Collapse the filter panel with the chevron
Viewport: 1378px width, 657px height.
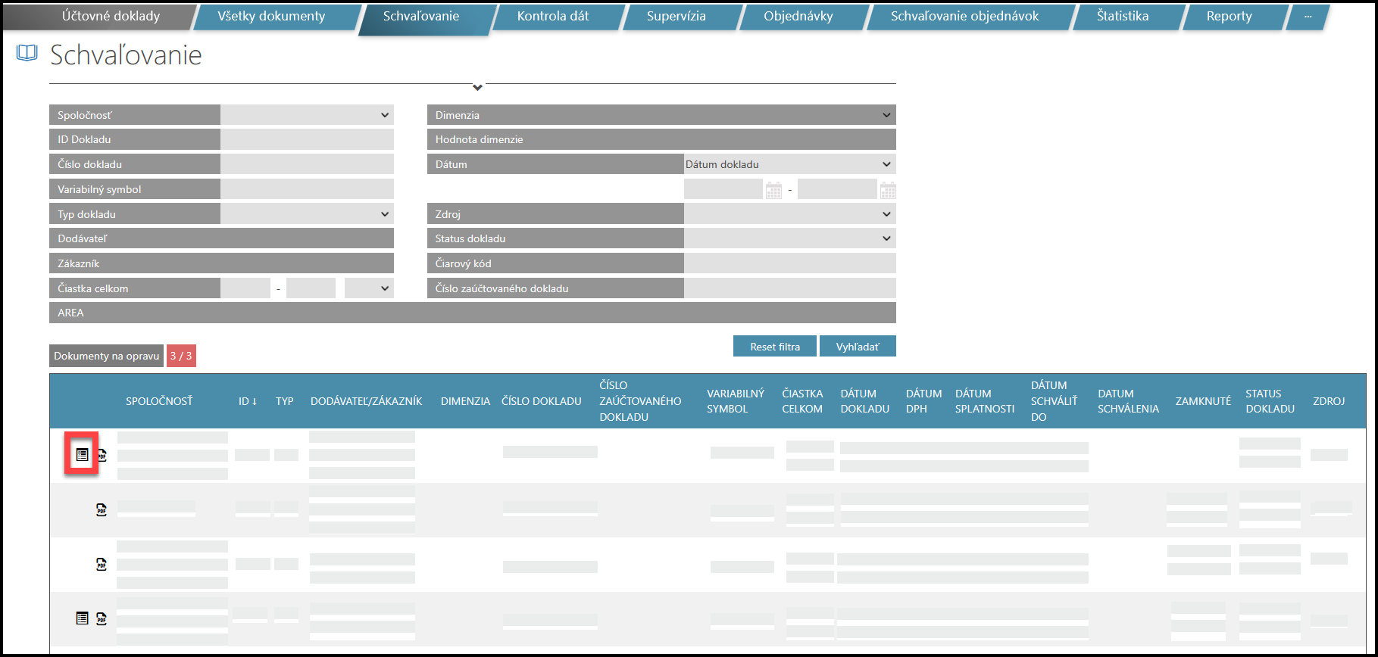click(x=477, y=88)
